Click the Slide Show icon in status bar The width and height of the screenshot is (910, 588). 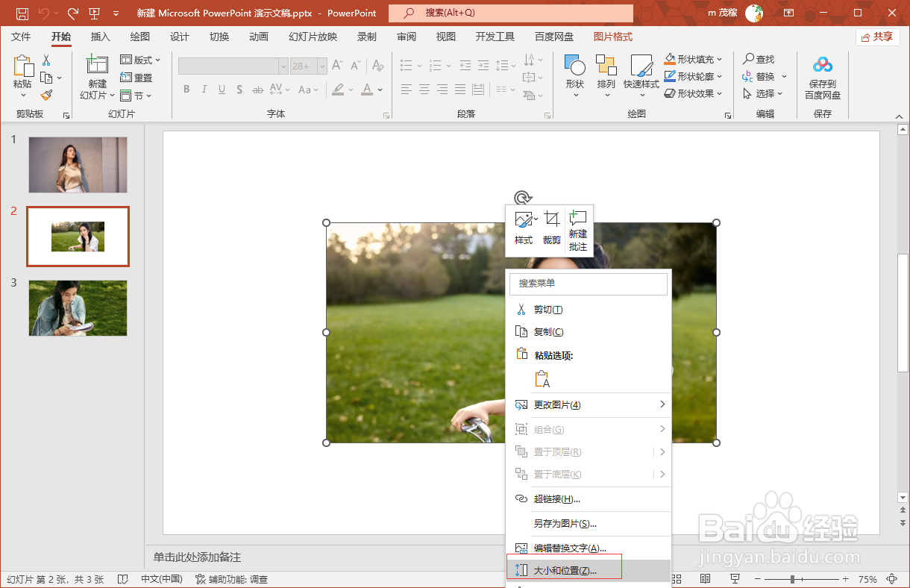click(735, 579)
